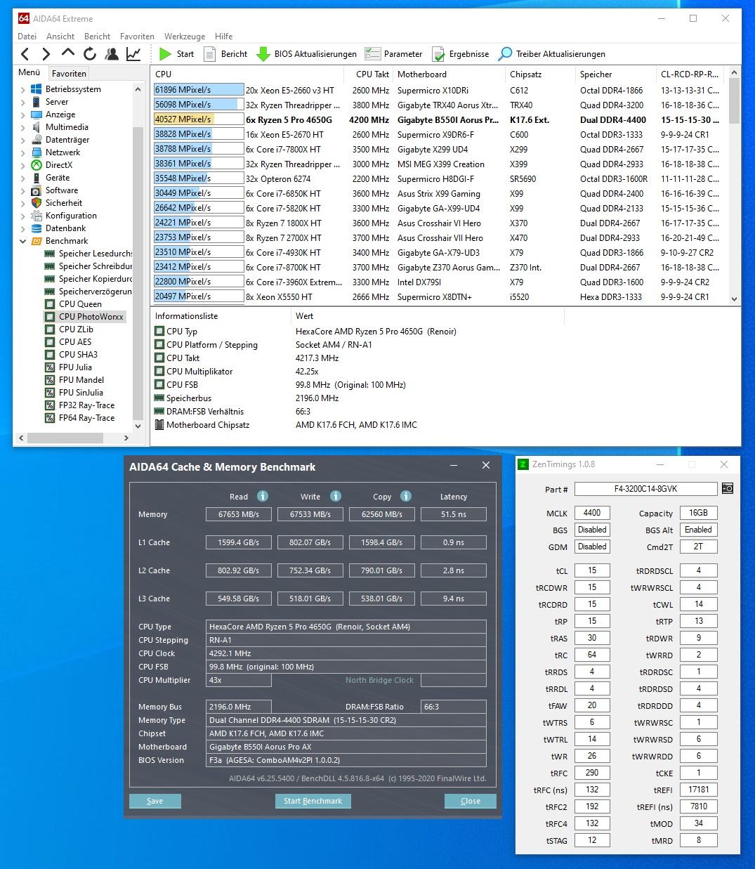The image size is (755, 869).
Task: Sort results by Chipsatz column header
Action: [539, 74]
